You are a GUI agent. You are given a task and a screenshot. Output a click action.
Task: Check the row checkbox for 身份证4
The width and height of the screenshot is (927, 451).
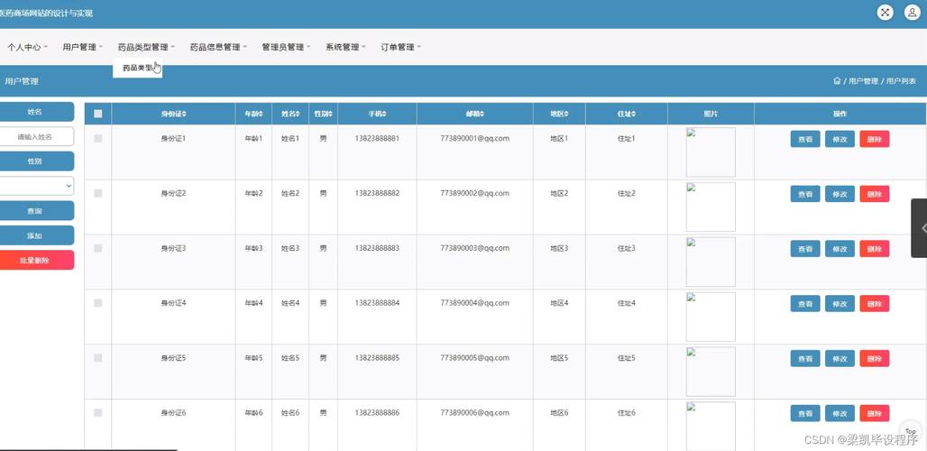pos(98,303)
